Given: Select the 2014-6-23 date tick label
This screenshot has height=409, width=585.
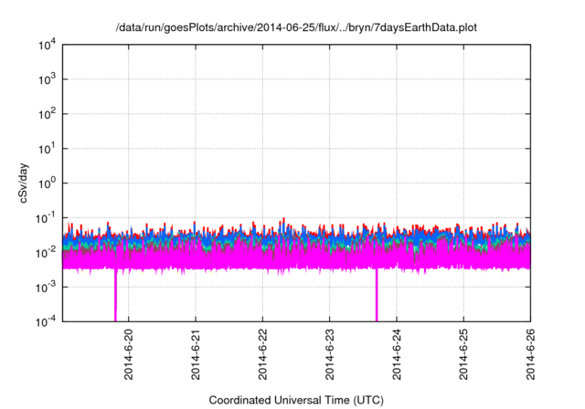Looking at the screenshot, I should [x=329, y=354].
